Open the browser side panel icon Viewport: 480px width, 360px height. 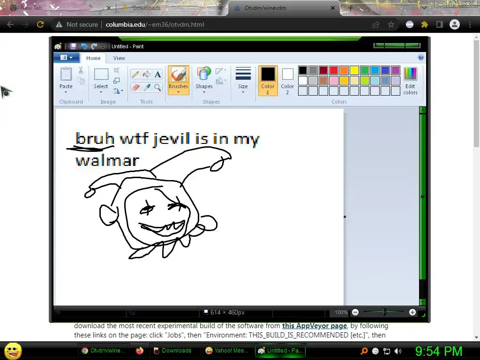[440, 24]
